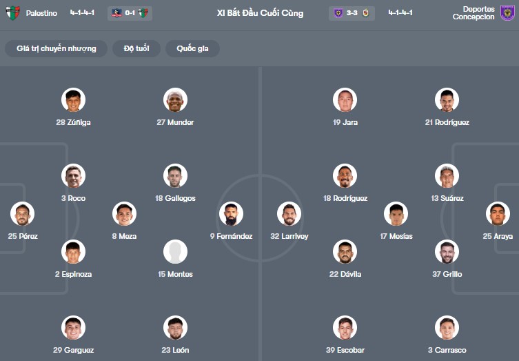The height and width of the screenshot is (361, 519).
Task: Click Fernández's striker photo
Action: [x=231, y=214]
